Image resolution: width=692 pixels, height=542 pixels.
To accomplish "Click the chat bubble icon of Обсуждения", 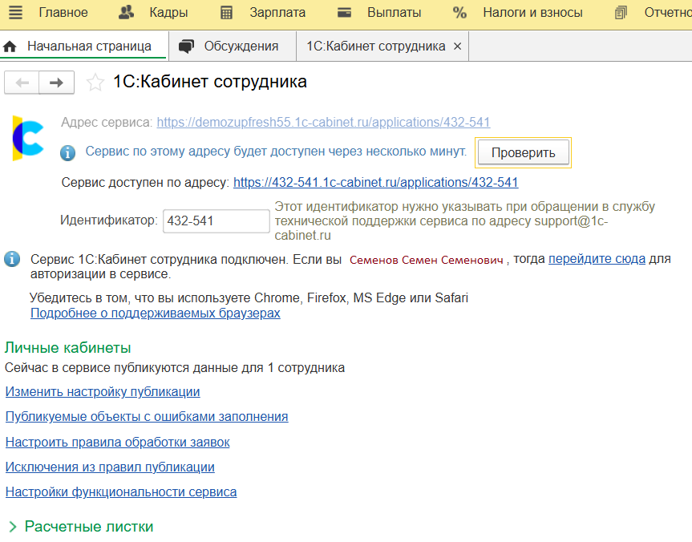I will pos(186,47).
